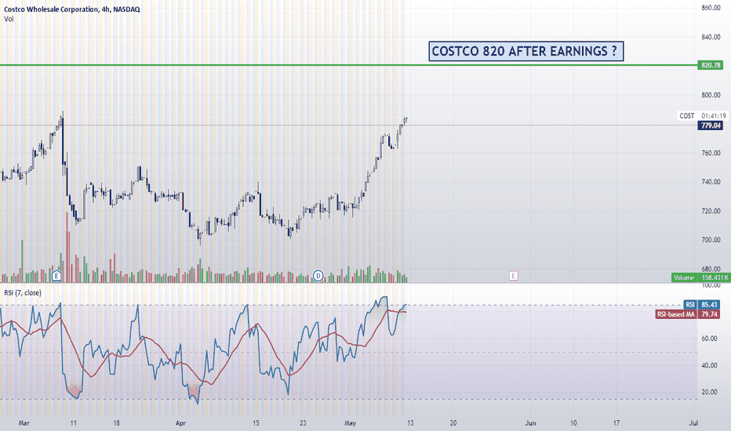Click the 20.00 RSI axis label
The image size is (731, 431).
(709, 392)
